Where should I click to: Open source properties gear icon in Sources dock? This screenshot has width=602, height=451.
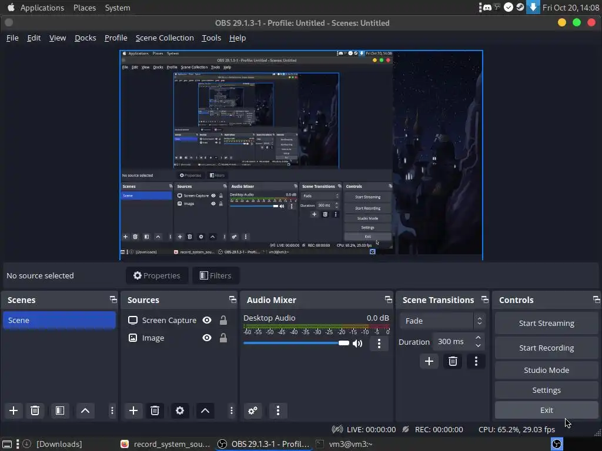(x=180, y=410)
